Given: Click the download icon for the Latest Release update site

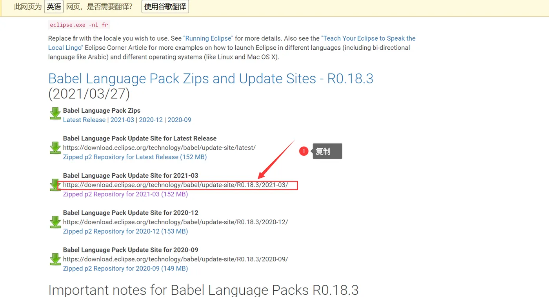Looking at the screenshot, I should (55, 148).
